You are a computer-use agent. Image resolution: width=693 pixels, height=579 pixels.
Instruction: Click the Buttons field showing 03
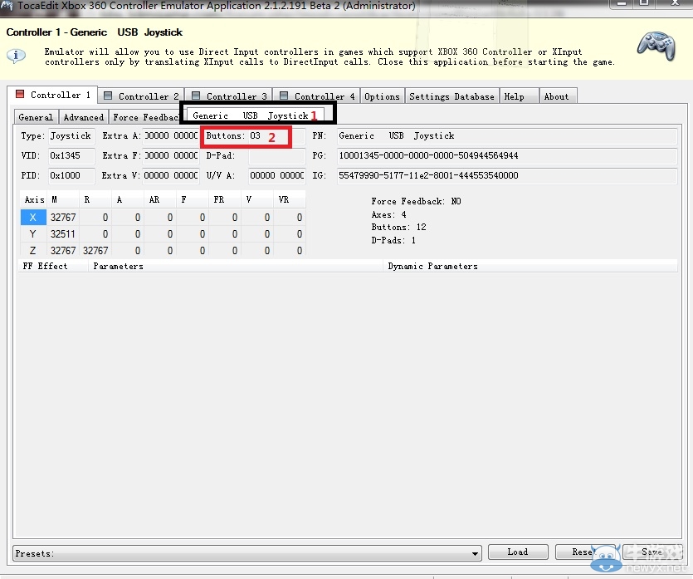[276, 135]
